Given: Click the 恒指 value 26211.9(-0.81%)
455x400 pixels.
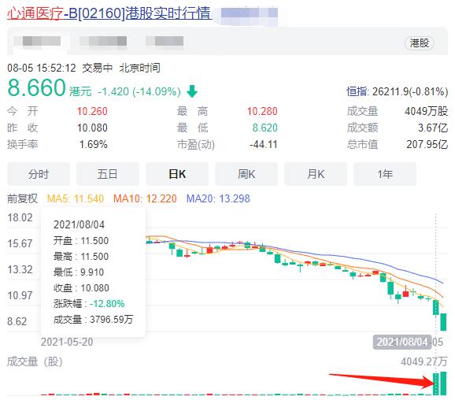Looking at the screenshot, I should [x=410, y=91].
